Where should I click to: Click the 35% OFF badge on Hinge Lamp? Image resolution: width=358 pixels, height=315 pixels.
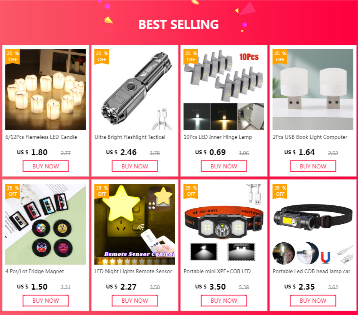click(x=191, y=57)
